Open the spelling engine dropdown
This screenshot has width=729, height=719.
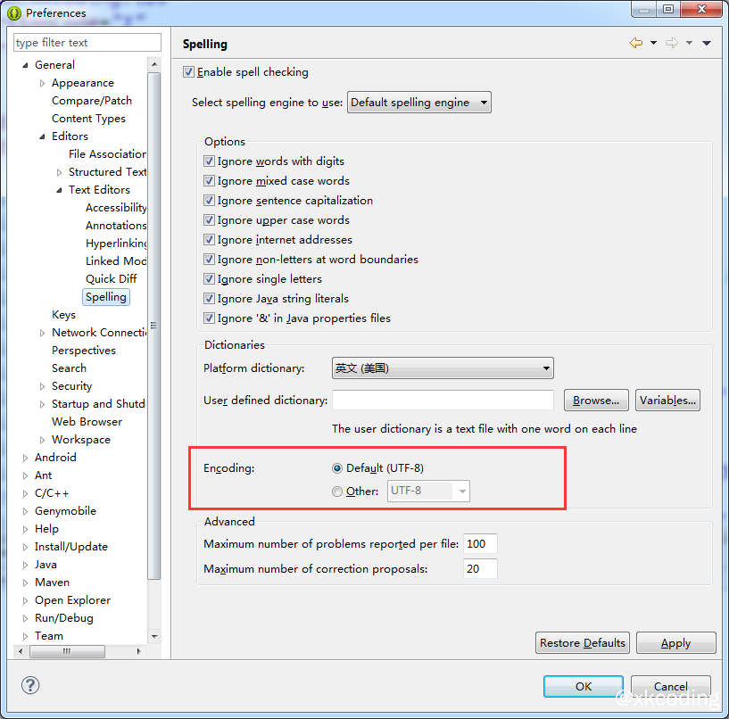[418, 103]
